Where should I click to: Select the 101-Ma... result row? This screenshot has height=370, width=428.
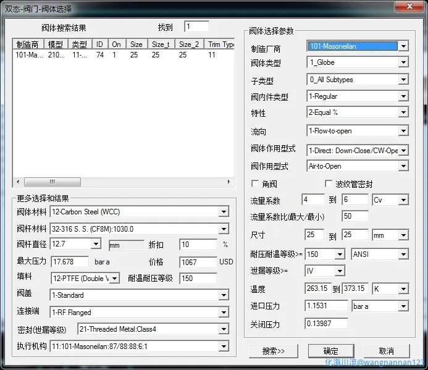[x=124, y=55]
